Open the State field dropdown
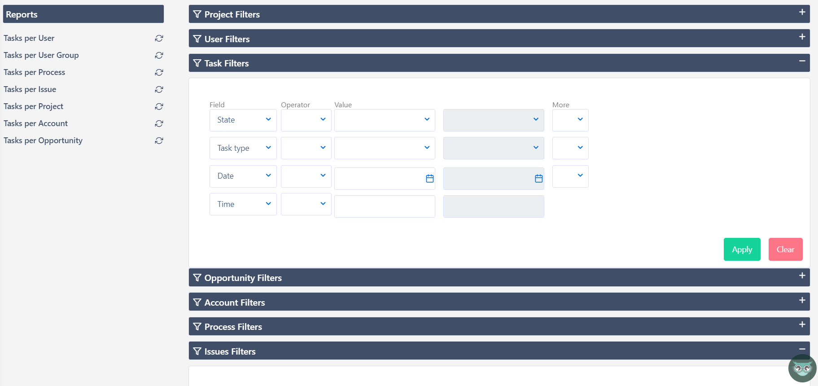This screenshot has height=386, width=818. click(243, 120)
